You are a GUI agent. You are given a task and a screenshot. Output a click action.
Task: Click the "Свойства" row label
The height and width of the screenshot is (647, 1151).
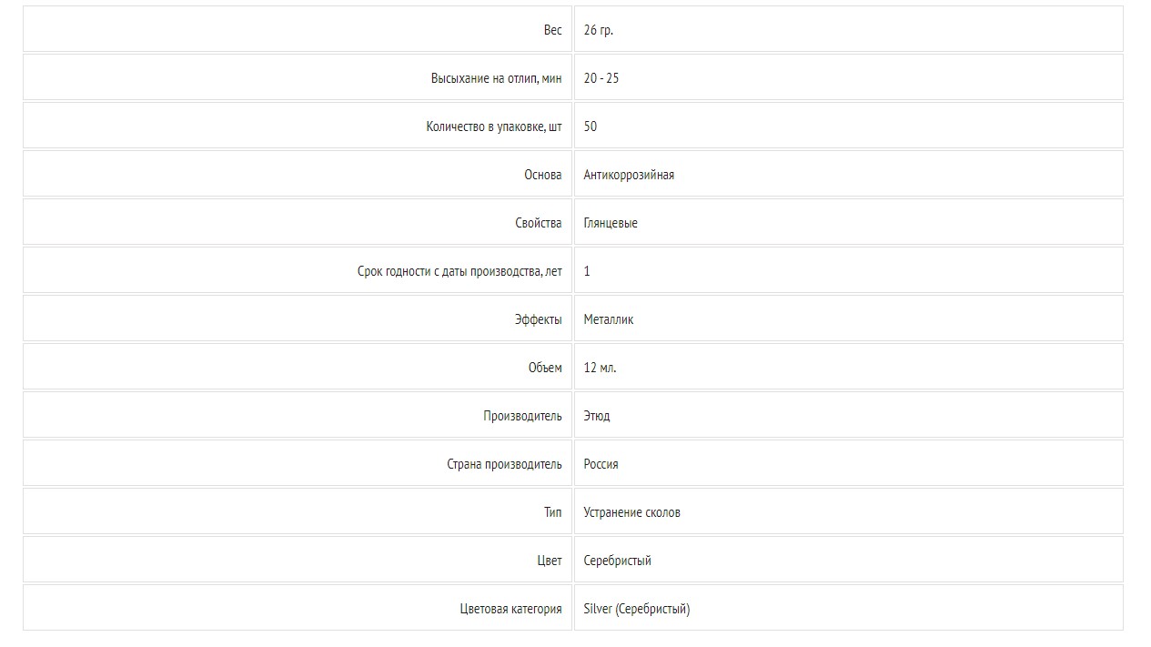click(538, 223)
